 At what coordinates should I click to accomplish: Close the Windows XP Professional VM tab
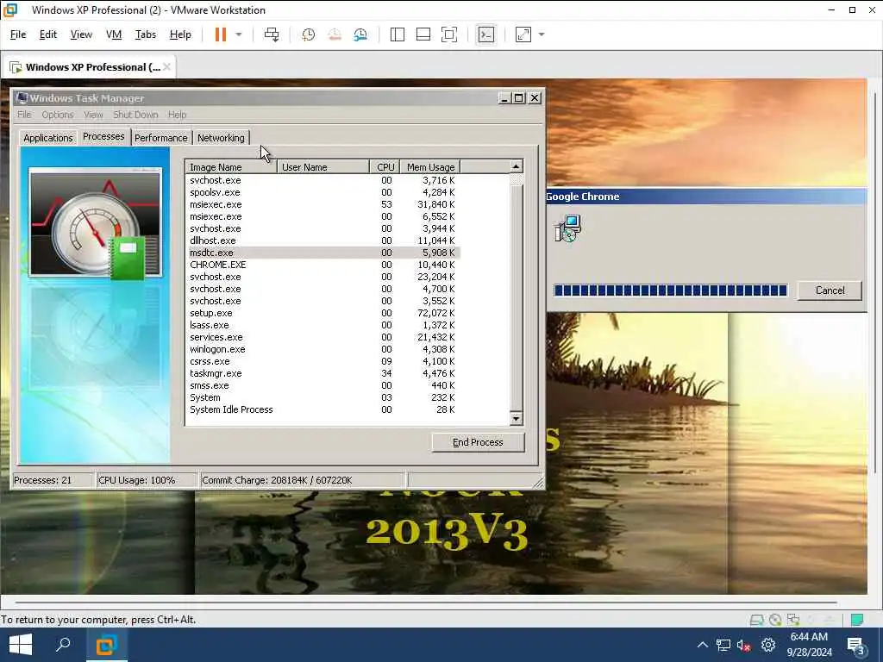point(166,67)
